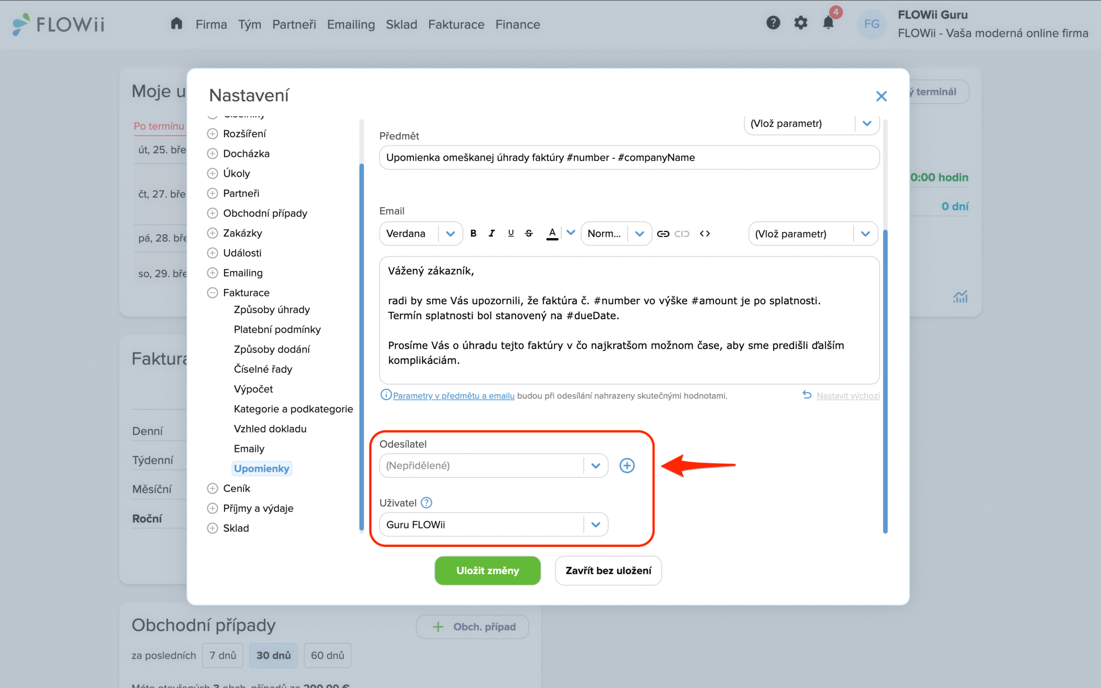1101x688 pixels.
Task: Toggle bold formatting in email editor
Action: 473,233
